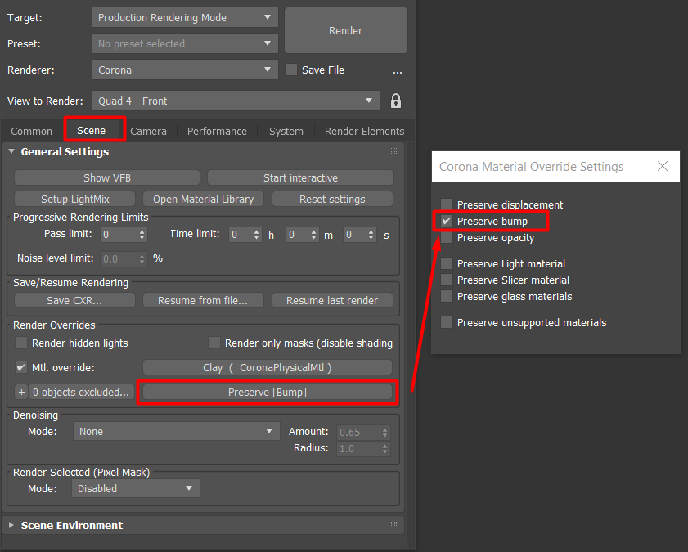Close the Corona Material Override Settings dialog
This screenshot has width=688, height=552.
coord(663,167)
